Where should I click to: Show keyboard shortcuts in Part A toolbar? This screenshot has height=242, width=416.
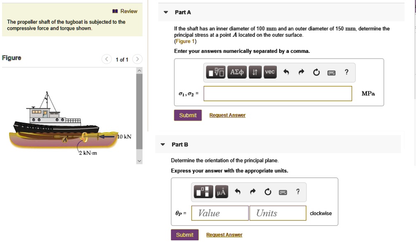(331, 73)
